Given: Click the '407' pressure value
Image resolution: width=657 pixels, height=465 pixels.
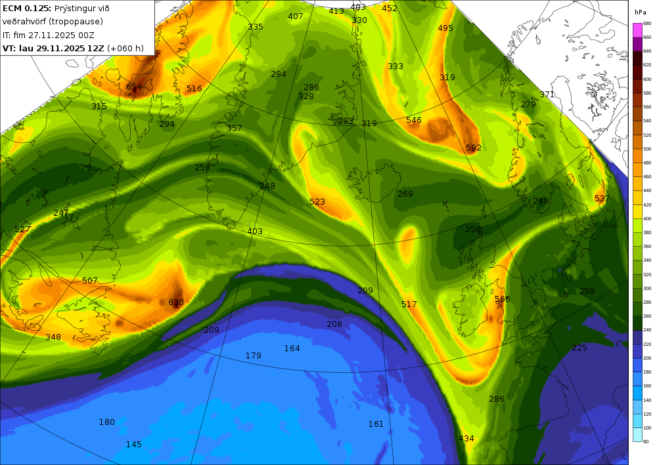Looking at the screenshot, I should (x=296, y=16).
